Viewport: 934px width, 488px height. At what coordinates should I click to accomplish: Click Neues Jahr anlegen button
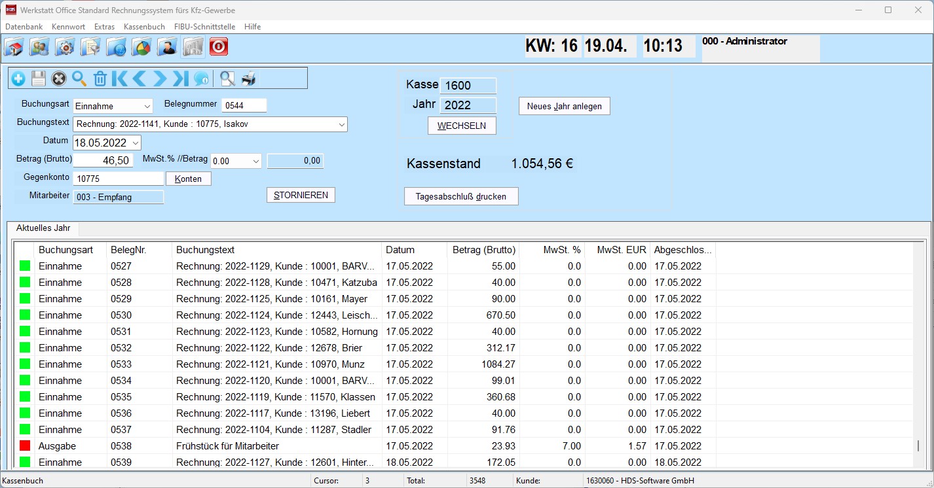(x=565, y=106)
